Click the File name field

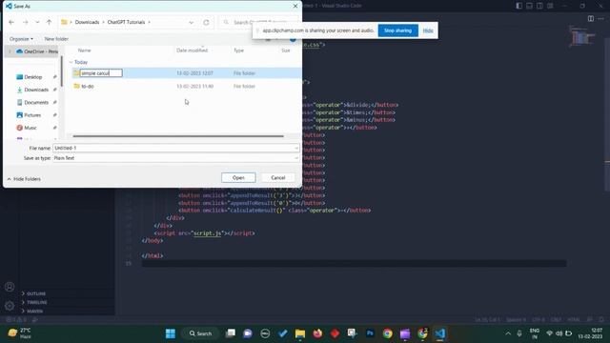point(175,149)
